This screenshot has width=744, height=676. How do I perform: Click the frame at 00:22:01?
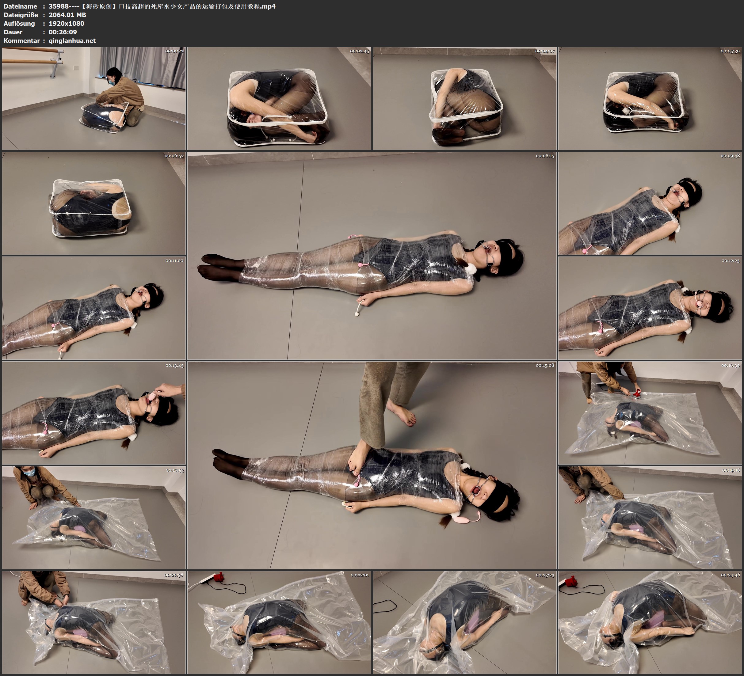[279, 622]
